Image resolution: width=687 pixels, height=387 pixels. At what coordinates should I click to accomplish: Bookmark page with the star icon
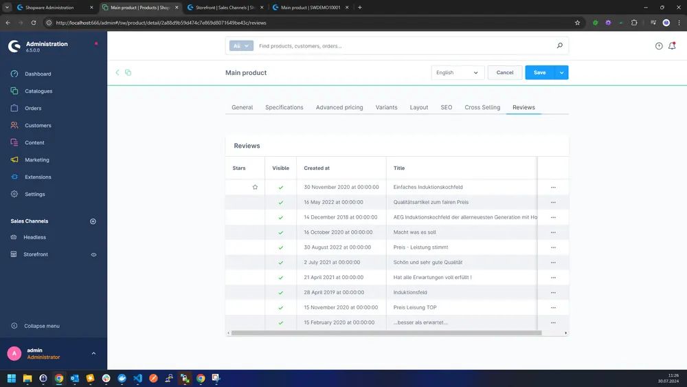[x=577, y=23]
